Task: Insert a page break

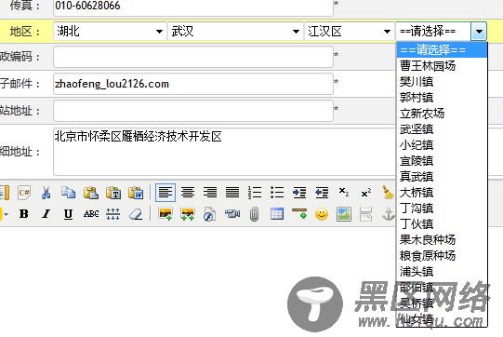Action: click(366, 214)
